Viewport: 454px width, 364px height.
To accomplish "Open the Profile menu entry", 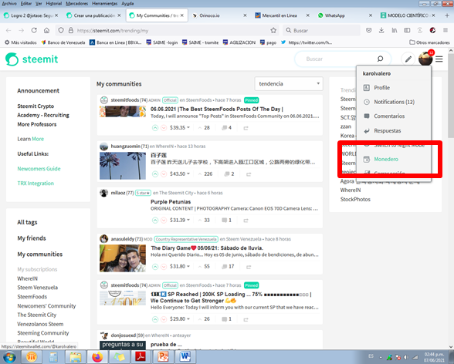I will pos(382,88).
